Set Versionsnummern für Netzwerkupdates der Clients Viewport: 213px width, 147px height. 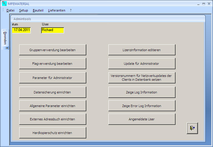142,78
